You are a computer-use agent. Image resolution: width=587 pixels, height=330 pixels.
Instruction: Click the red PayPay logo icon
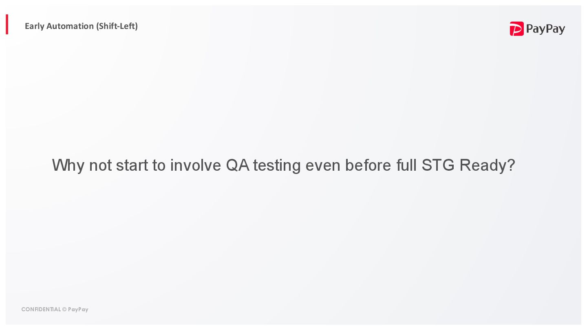516,29
